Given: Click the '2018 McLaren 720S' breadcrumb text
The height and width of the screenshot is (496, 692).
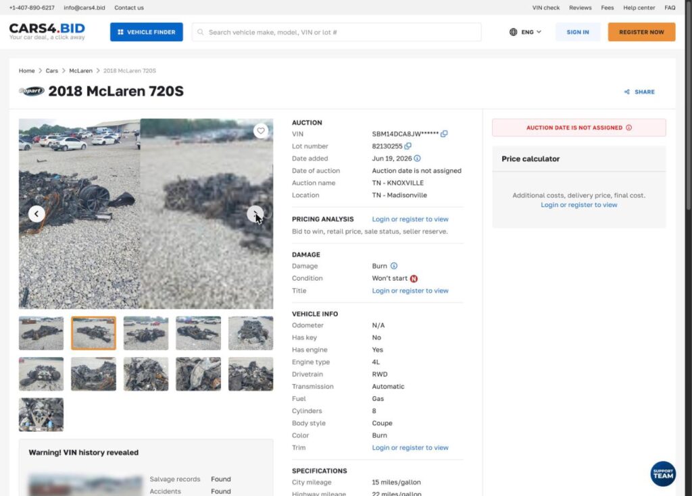Looking at the screenshot, I should [x=129, y=71].
